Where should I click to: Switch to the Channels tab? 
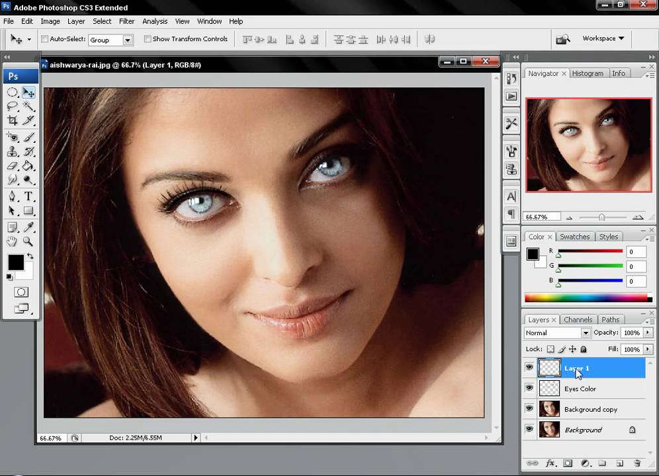(578, 320)
